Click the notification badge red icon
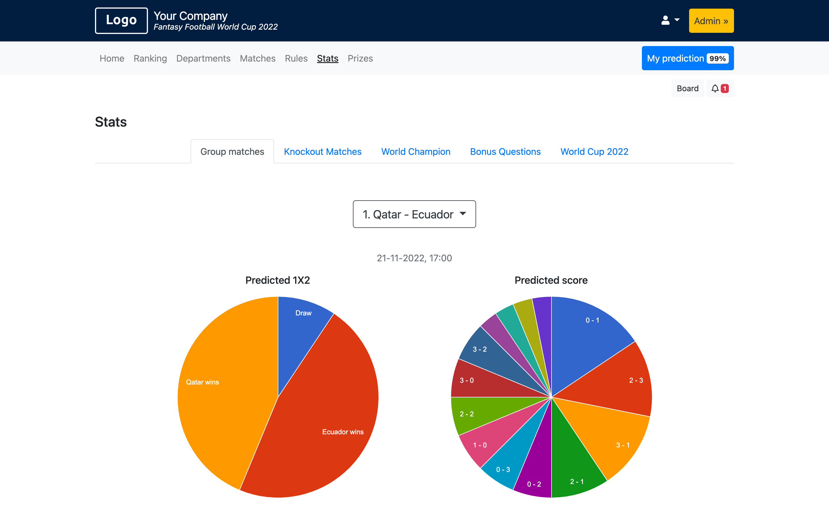The height and width of the screenshot is (518, 829). (x=725, y=88)
